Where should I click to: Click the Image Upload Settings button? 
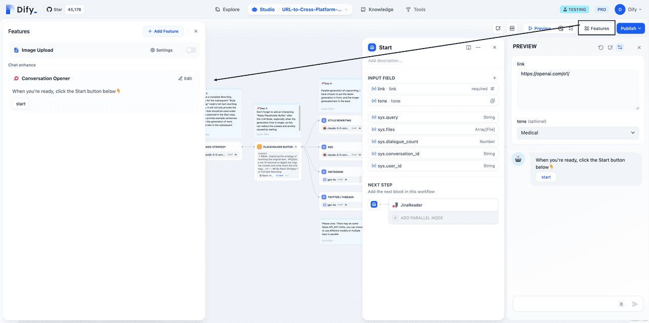point(161,50)
